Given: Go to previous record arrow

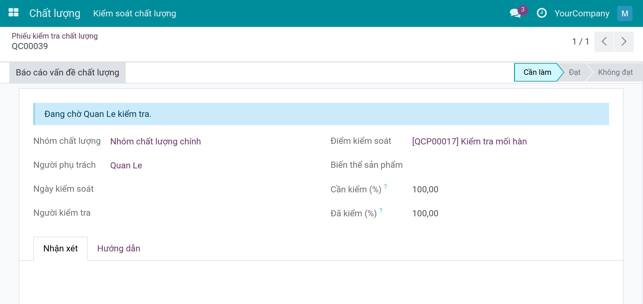Looking at the screenshot, I should pyautogui.click(x=604, y=42).
